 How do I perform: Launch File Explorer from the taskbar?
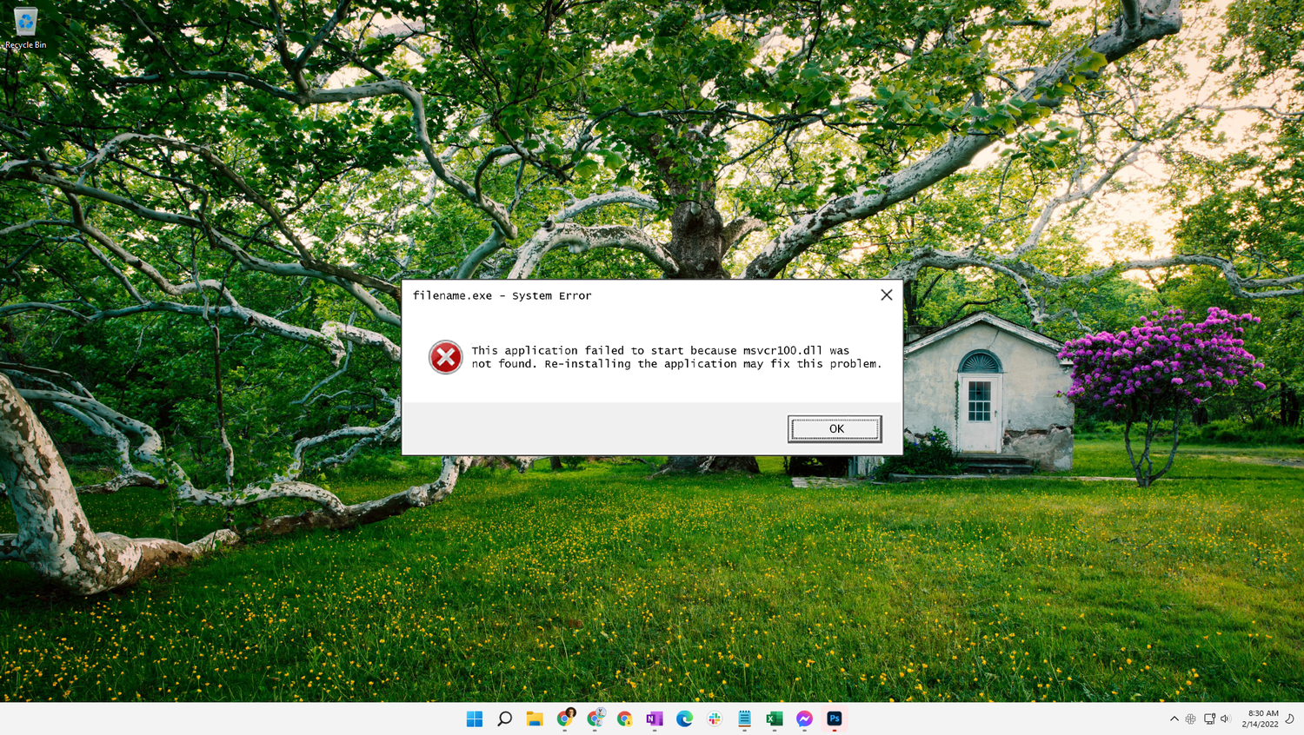tap(535, 718)
